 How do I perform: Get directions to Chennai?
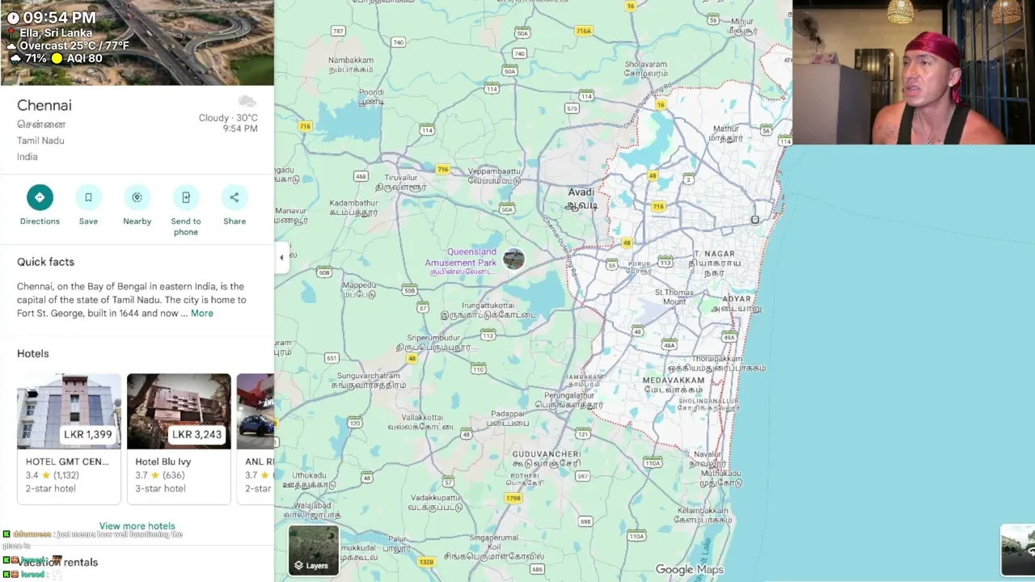tap(40, 198)
